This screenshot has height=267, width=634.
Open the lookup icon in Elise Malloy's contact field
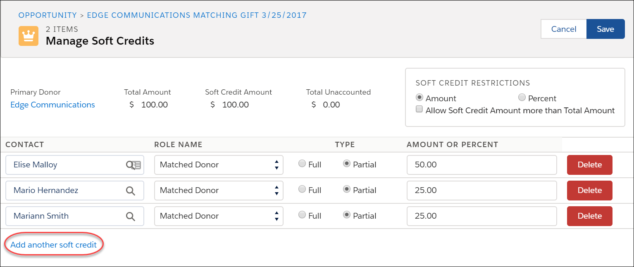[133, 164]
